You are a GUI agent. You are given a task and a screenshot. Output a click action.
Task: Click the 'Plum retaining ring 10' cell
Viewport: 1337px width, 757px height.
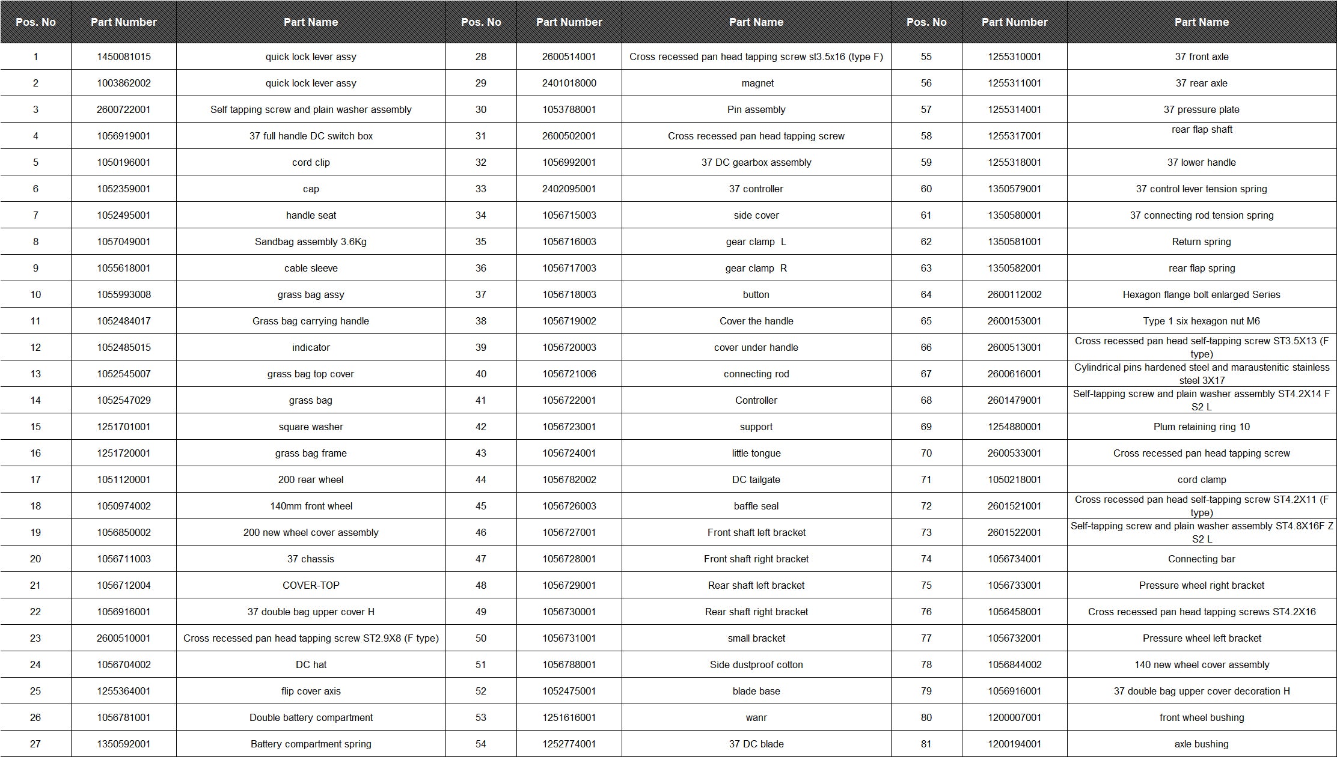1201,427
